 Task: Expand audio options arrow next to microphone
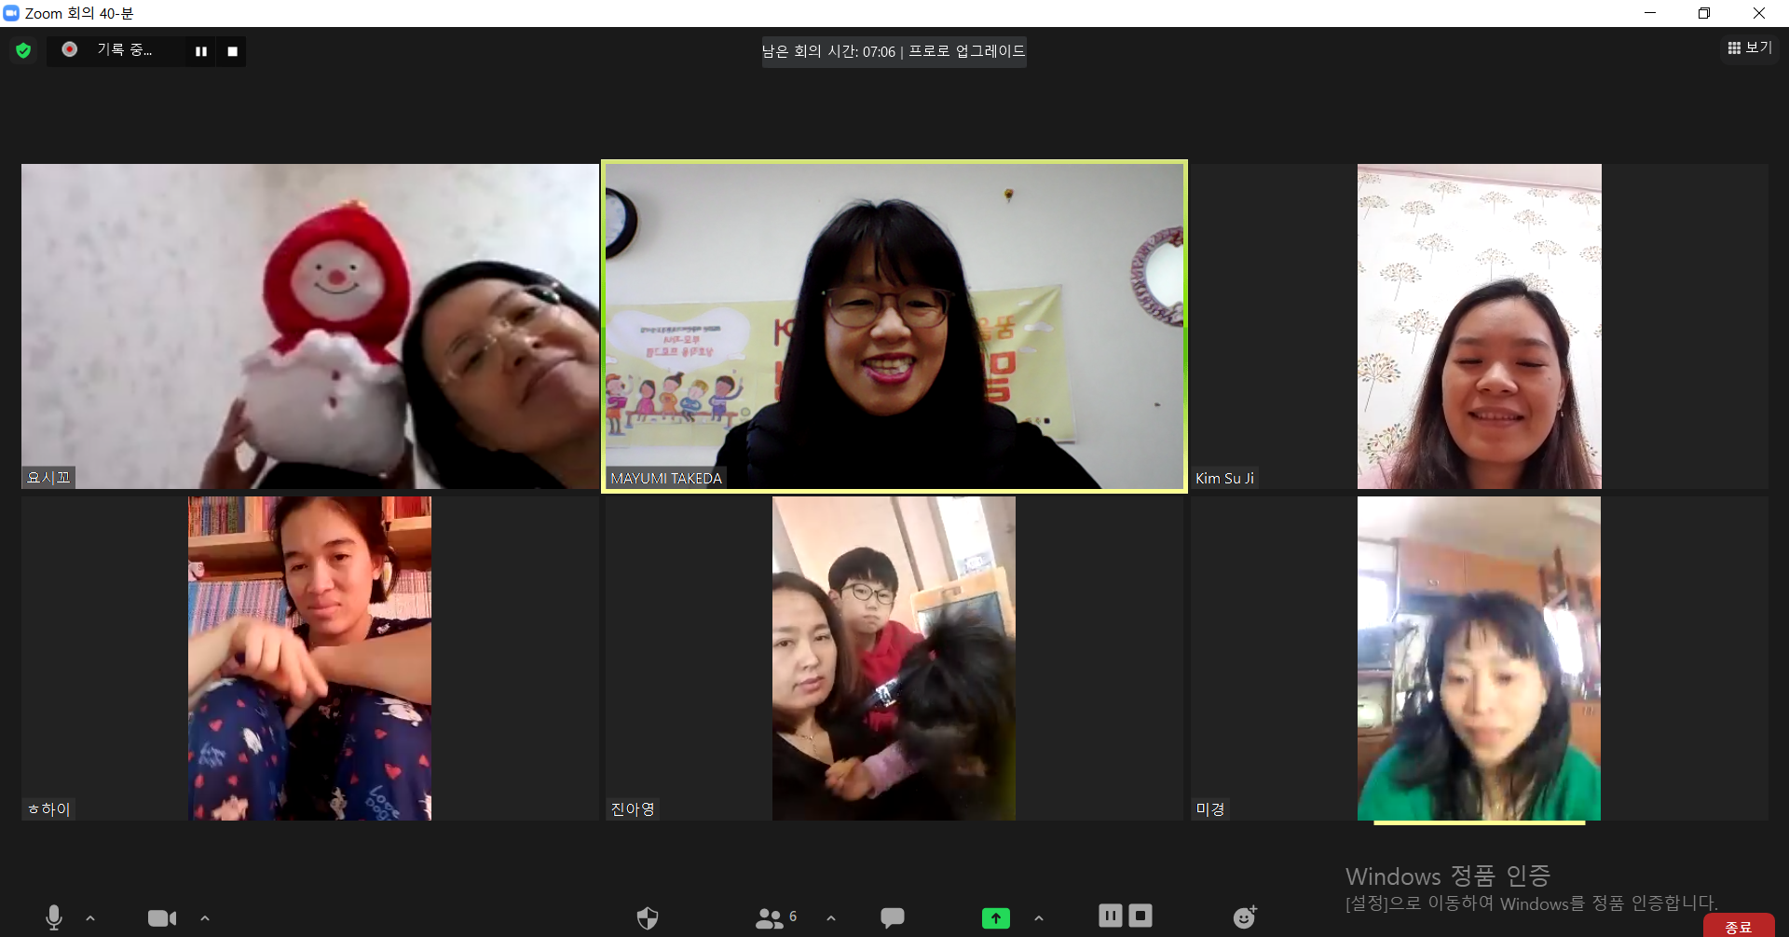(x=90, y=918)
